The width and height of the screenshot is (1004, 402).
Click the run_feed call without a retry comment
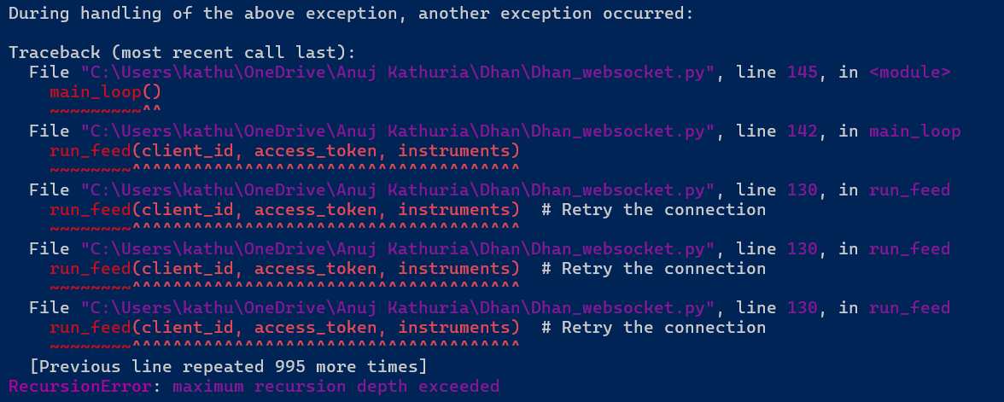tap(284, 151)
